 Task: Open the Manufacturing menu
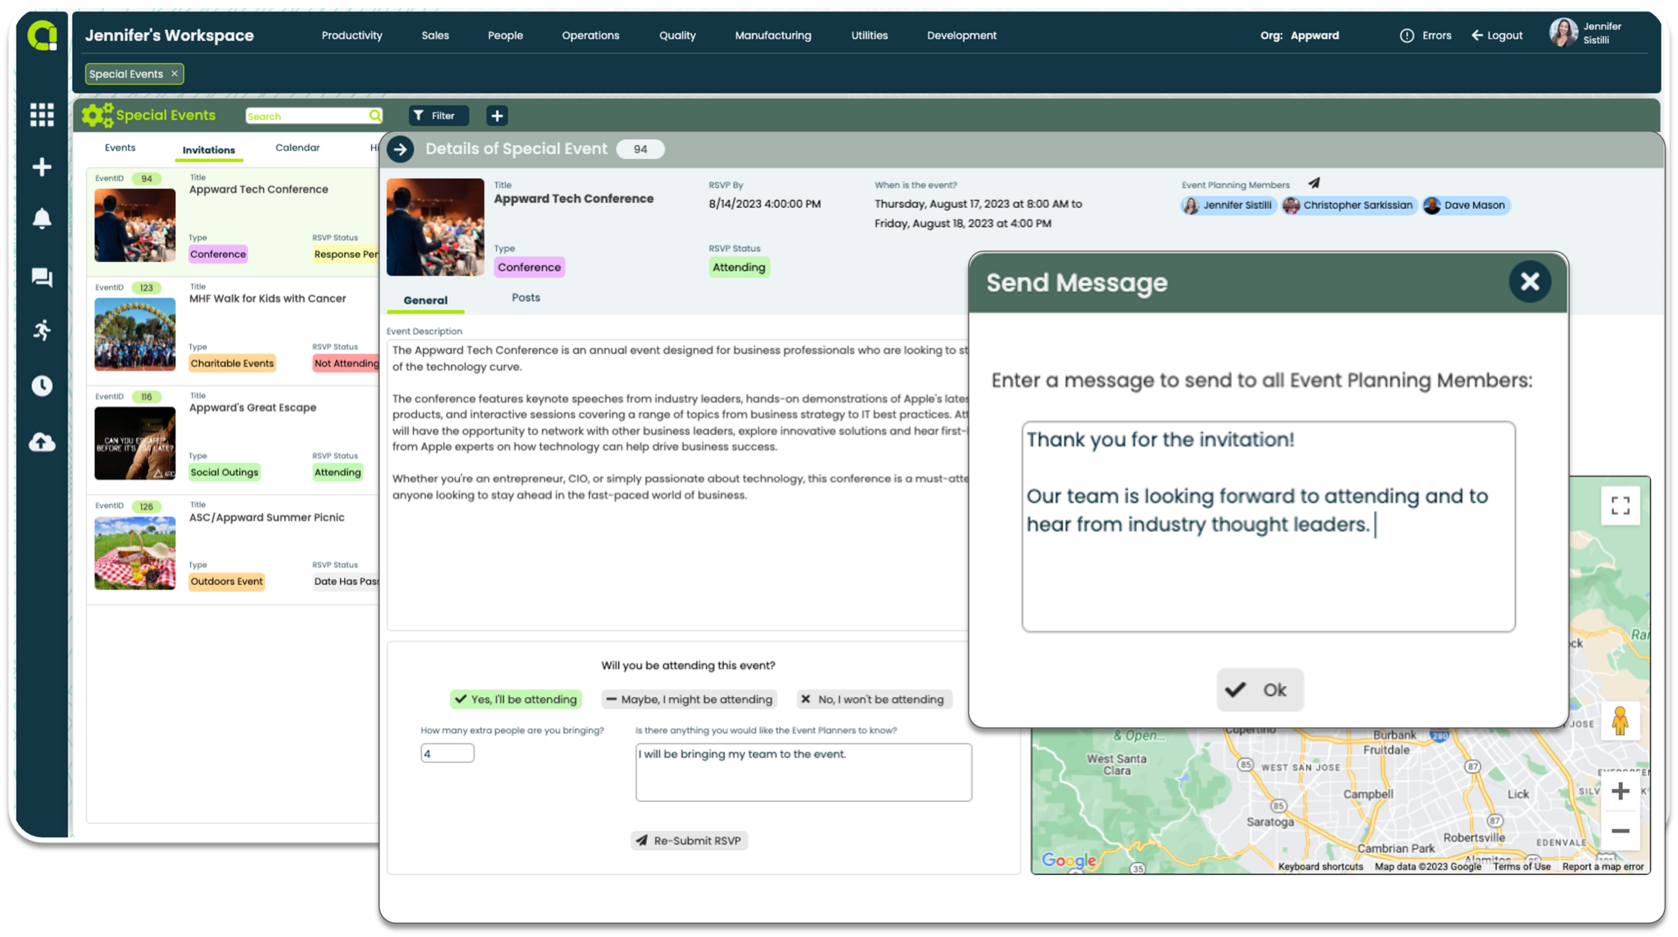tap(773, 35)
